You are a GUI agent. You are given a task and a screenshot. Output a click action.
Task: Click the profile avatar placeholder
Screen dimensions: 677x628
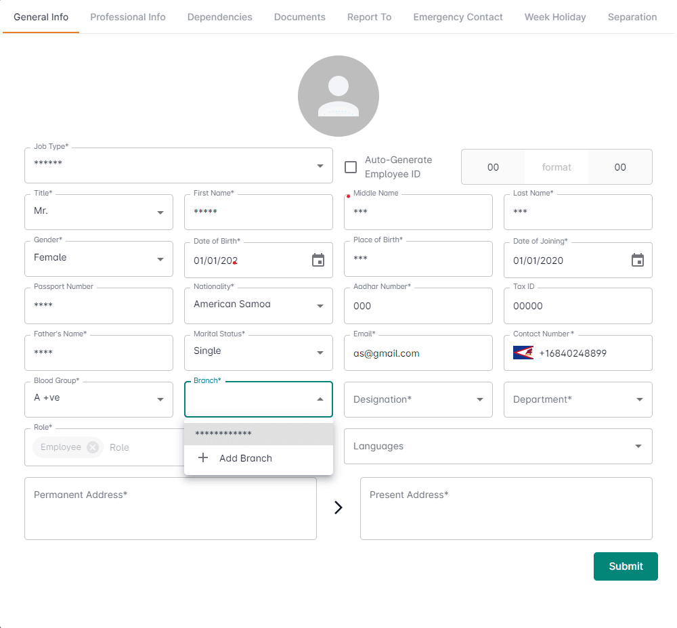[338, 96]
